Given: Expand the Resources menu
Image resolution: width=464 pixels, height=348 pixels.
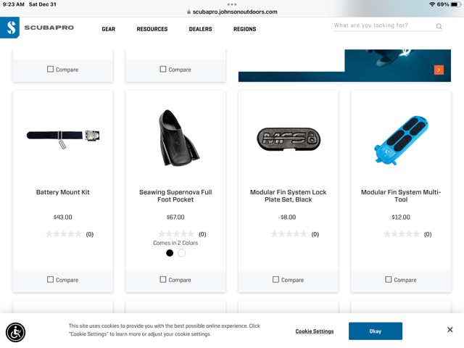Looking at the screenshot, I should pos(152,29).
